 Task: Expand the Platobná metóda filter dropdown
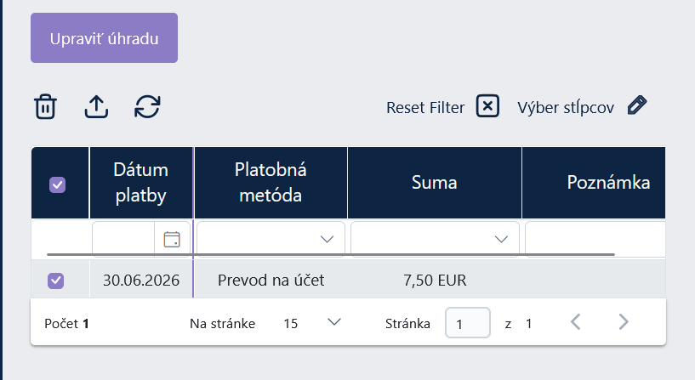pyautogui.click(x=328, y=239)
